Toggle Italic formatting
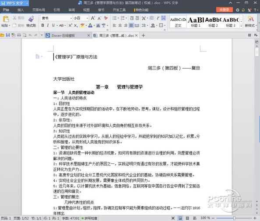260x221 pixels. (48, 25)
